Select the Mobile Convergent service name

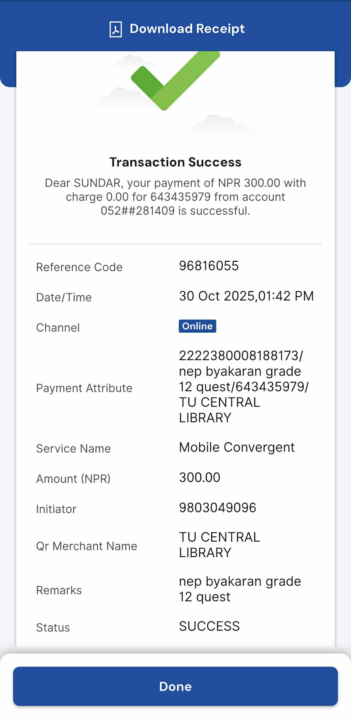[x=237, y=447]
